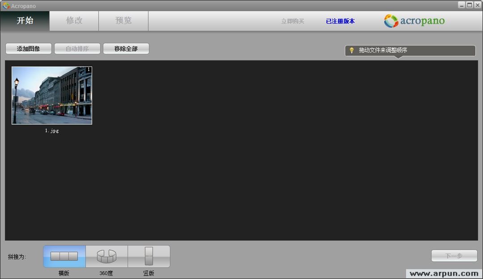The width and height of the screenshot is (483, 279).
Task: Select the 横版 horizontal stitch mode icon
Action: coord(64,256)
